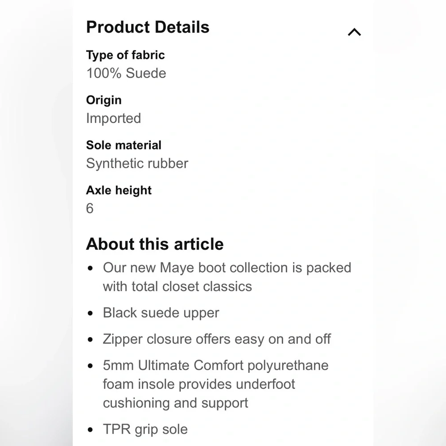Select the Synthetic rubber text

coord(137,163)
